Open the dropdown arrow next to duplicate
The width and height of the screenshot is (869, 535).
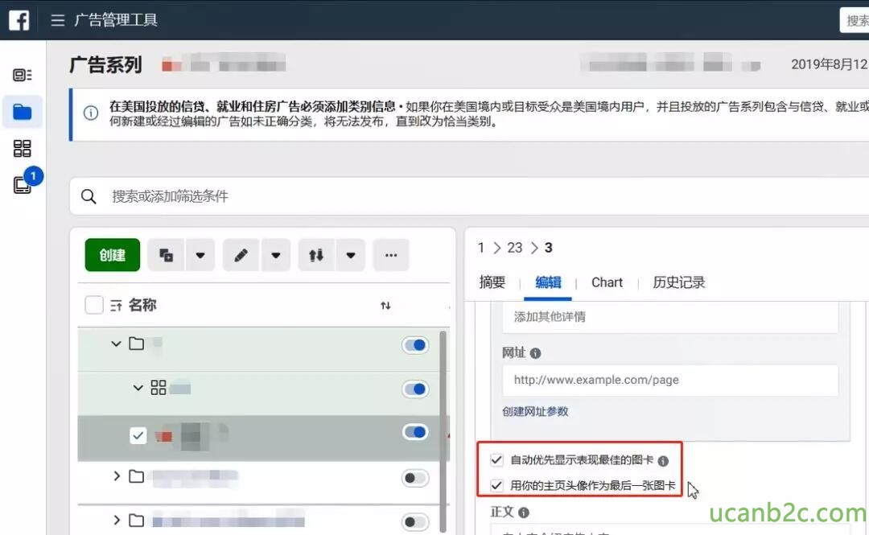pos(200,255)
